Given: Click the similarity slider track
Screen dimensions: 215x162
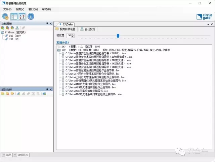Looking at the screenshot, I should tap(144, 36).
